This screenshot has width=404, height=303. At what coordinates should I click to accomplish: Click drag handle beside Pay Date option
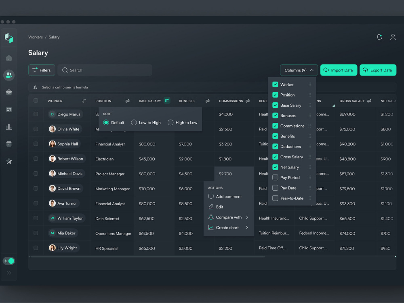[x=310, y=188]
